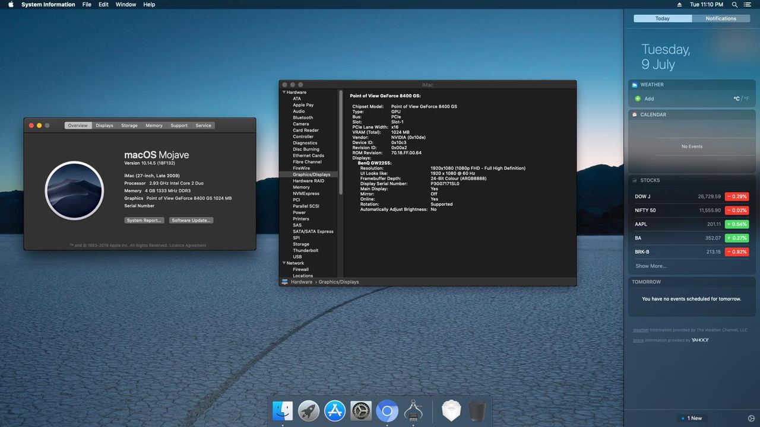Open the Weather information link
760x427 pixels.
tap(641, 330)
